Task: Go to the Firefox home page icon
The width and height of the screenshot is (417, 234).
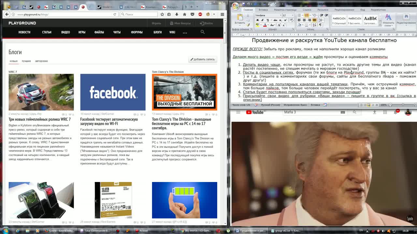Action: click(184, 14)
